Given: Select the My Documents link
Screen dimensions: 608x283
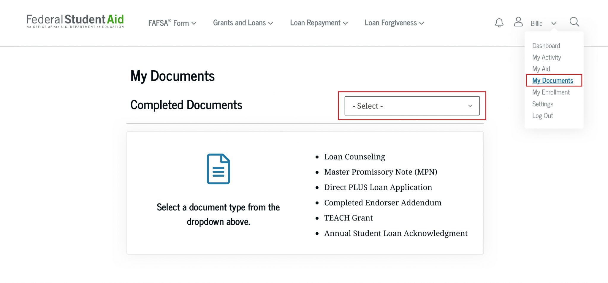Looking at the screenshot, I should click(x=552, y=80).
